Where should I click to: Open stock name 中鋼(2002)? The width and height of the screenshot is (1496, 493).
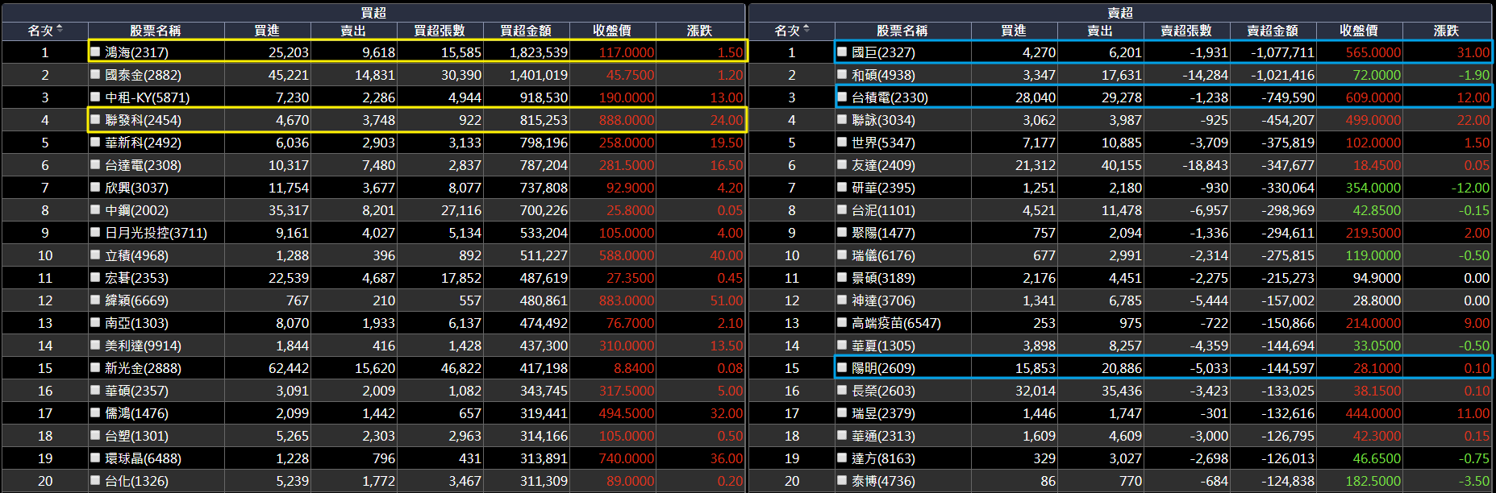[x=136, y=210]
